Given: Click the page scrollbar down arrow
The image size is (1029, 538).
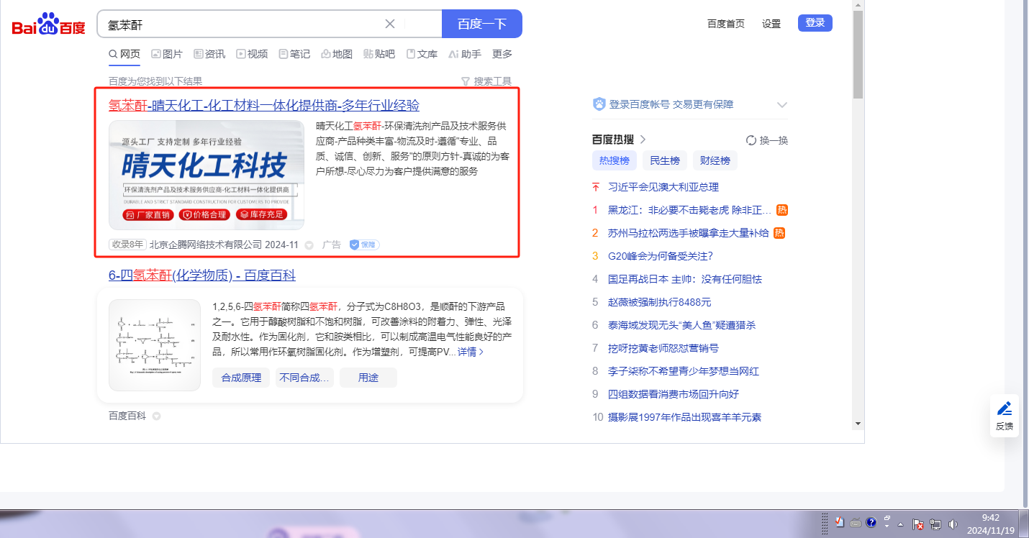Looking at the screenshot, I should (x=858, y=424).
